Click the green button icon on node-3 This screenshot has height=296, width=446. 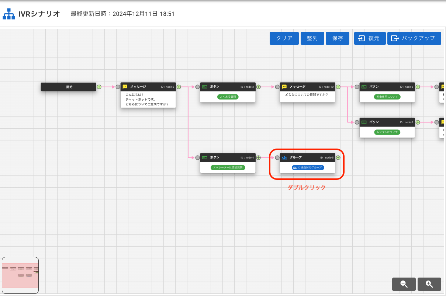coord(205,87)
